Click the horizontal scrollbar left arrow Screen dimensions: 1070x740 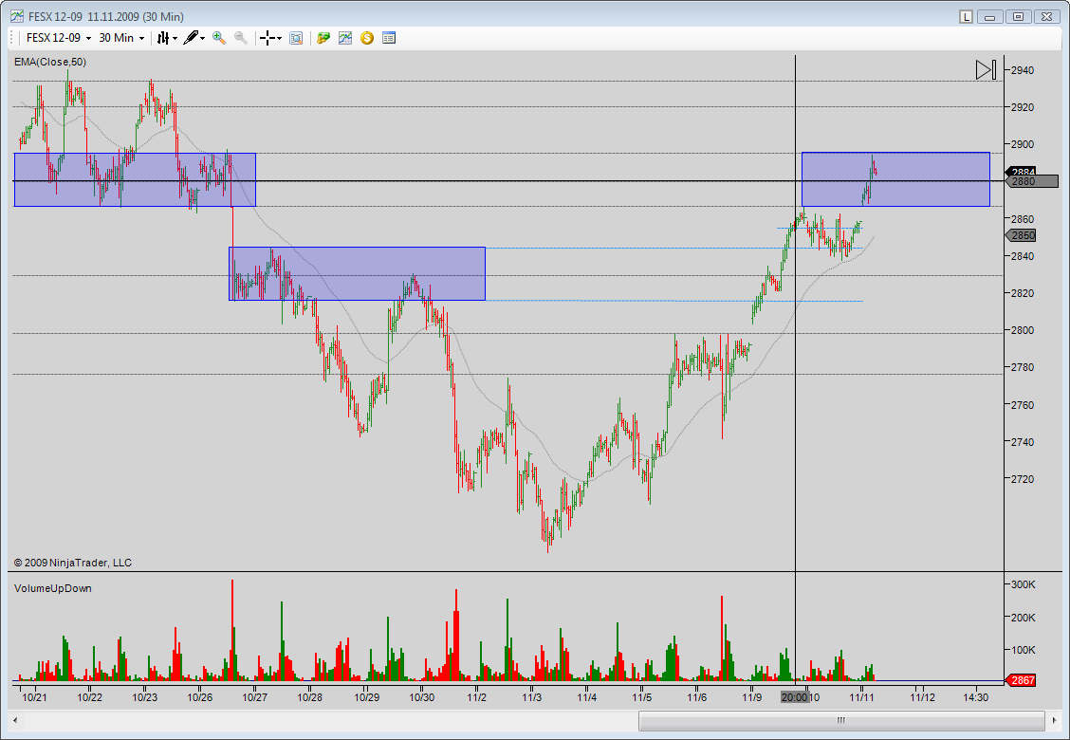pos(15,720)
